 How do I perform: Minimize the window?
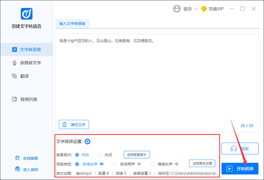click(232, 9)
